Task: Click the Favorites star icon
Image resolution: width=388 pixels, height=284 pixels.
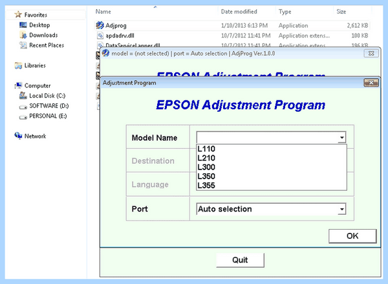Action: click(x=18, y=15)
